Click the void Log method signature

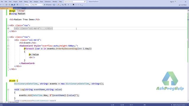(x=38, y=90)
